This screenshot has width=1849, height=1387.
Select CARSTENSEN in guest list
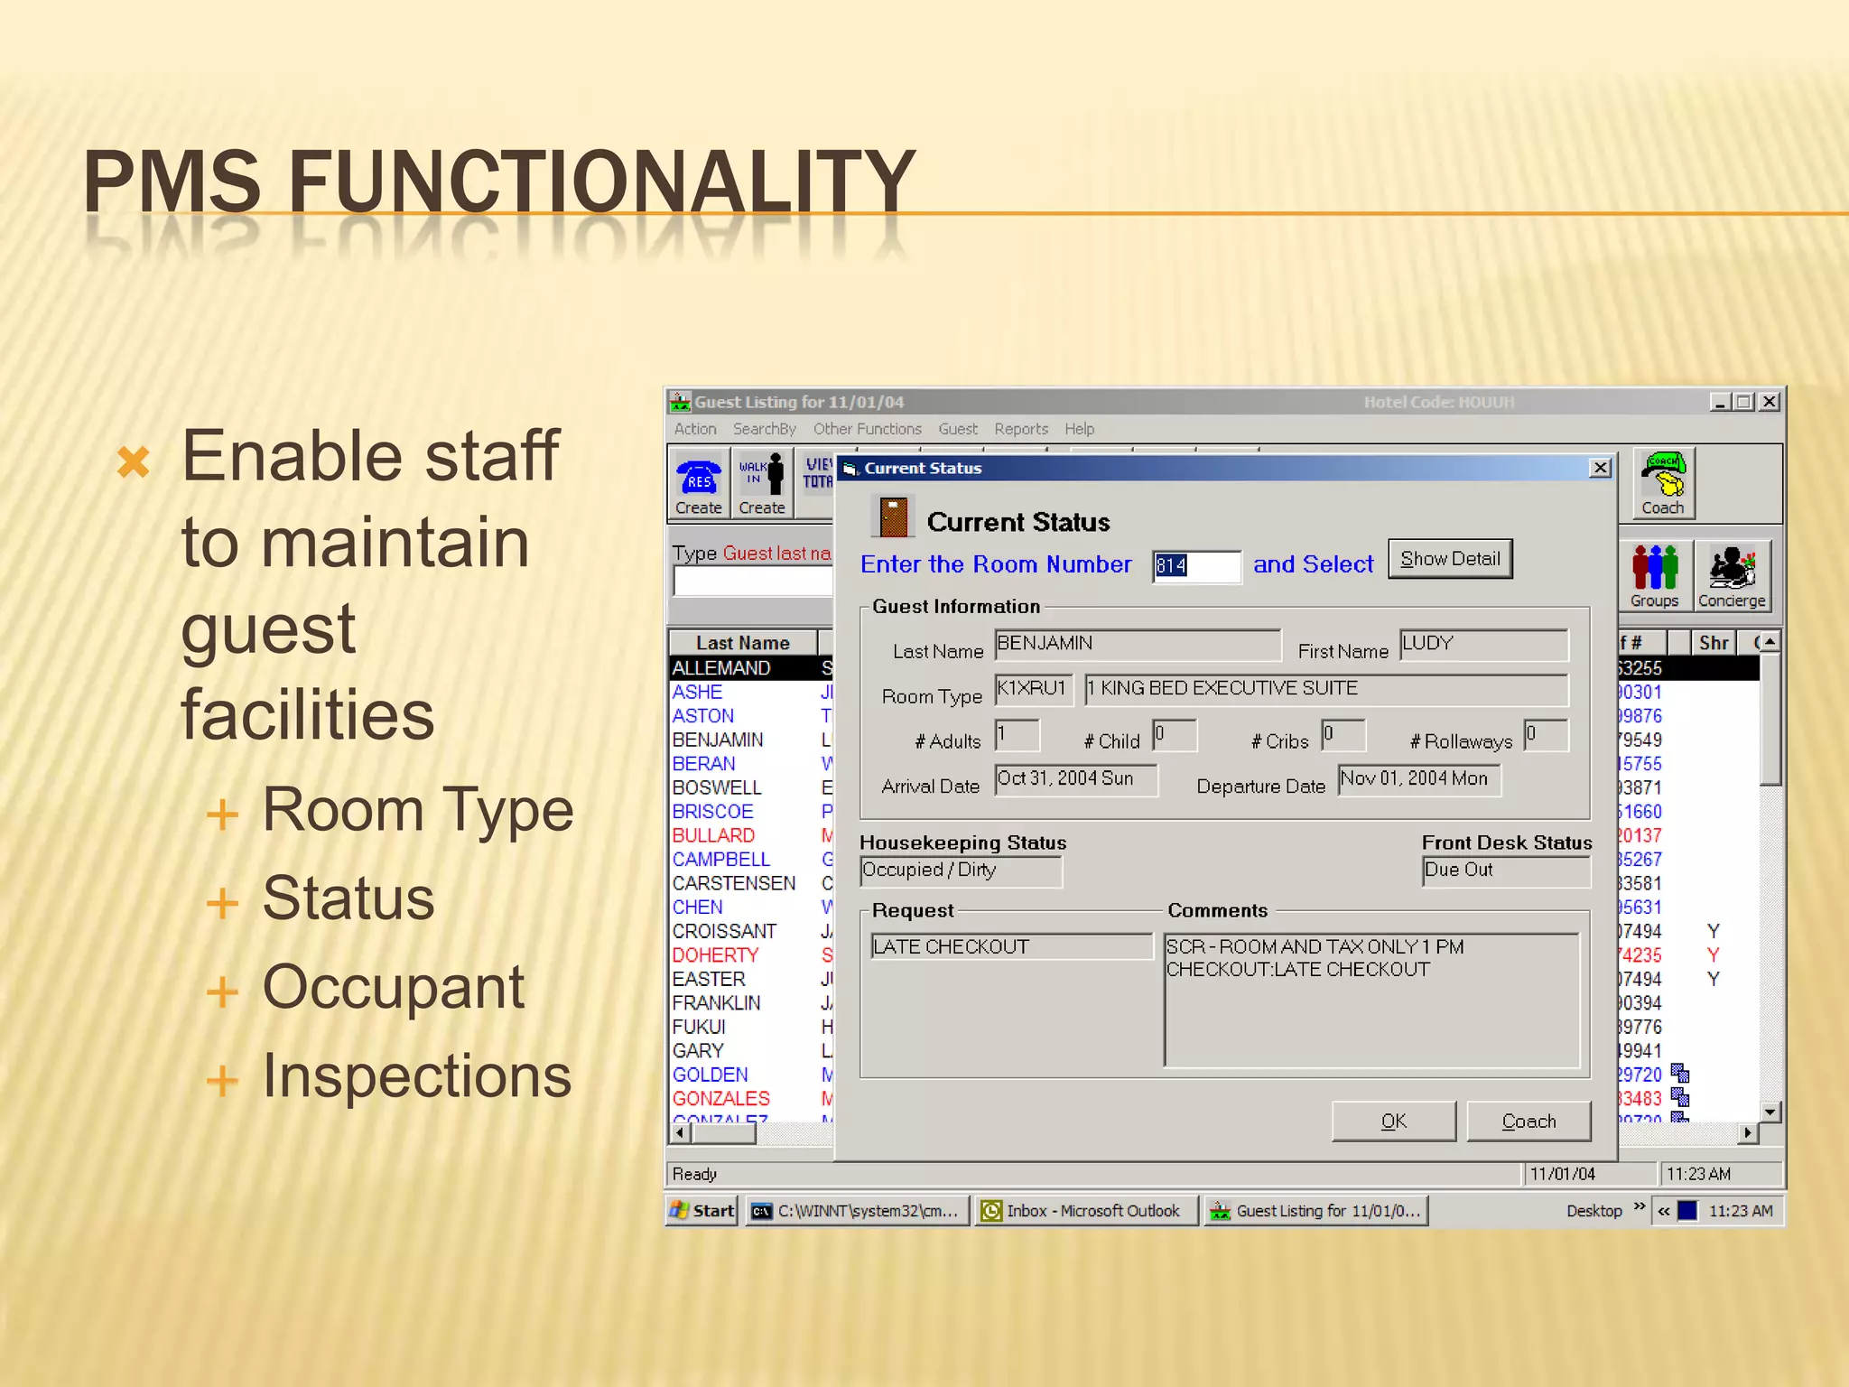click(x=734, y=883)
